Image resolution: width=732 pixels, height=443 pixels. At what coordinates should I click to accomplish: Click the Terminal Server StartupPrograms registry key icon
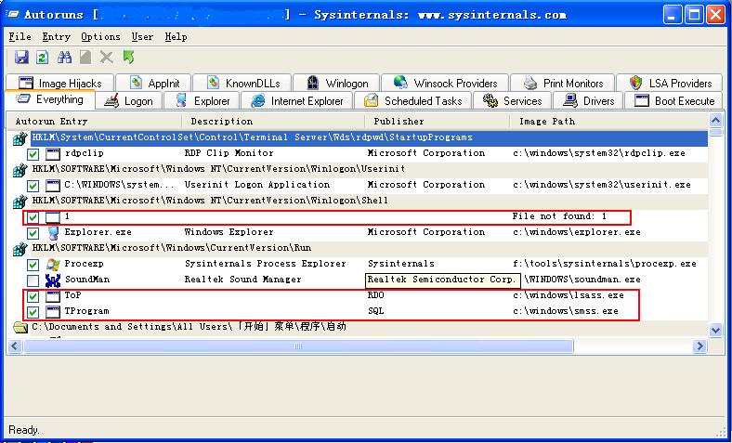coord(20,138)
